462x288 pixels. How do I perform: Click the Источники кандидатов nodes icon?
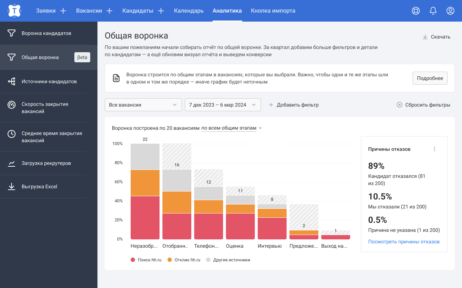(12, 81)
